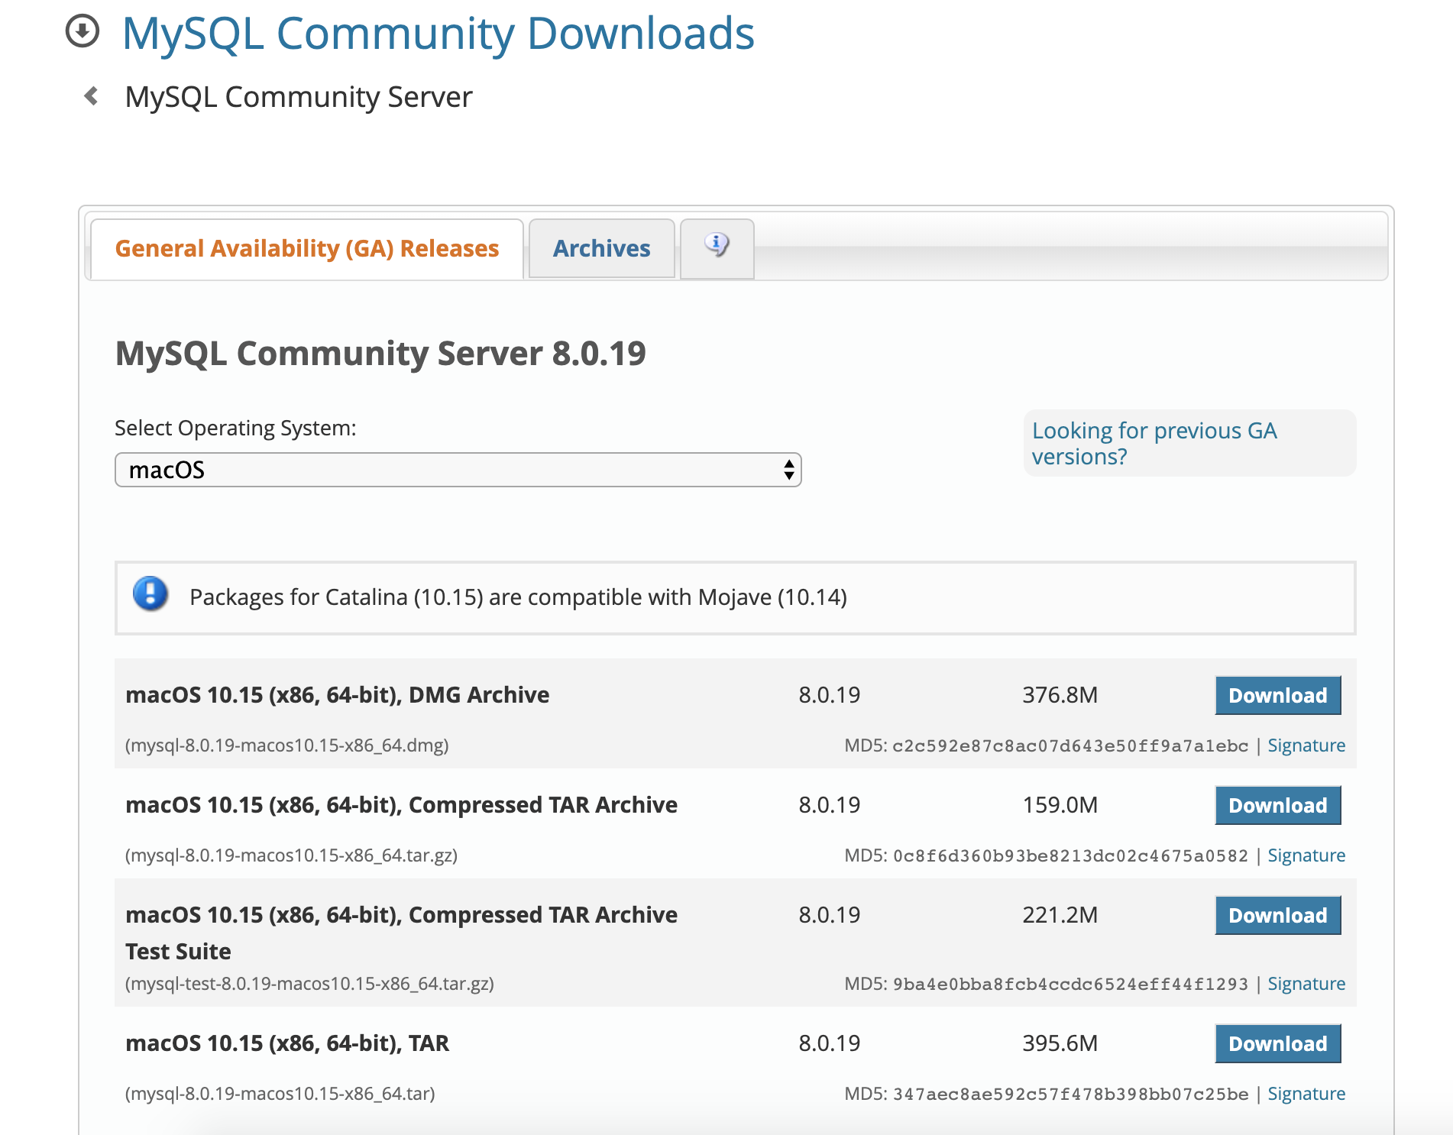Open Signature link for the TAR file

[x=1306, y=1094]
